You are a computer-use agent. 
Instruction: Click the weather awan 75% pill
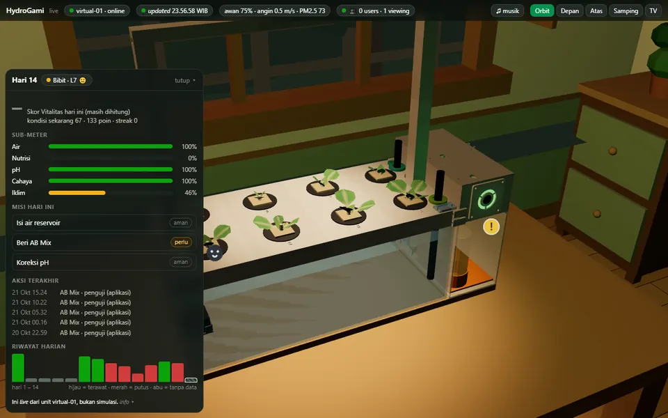(275, 10)
